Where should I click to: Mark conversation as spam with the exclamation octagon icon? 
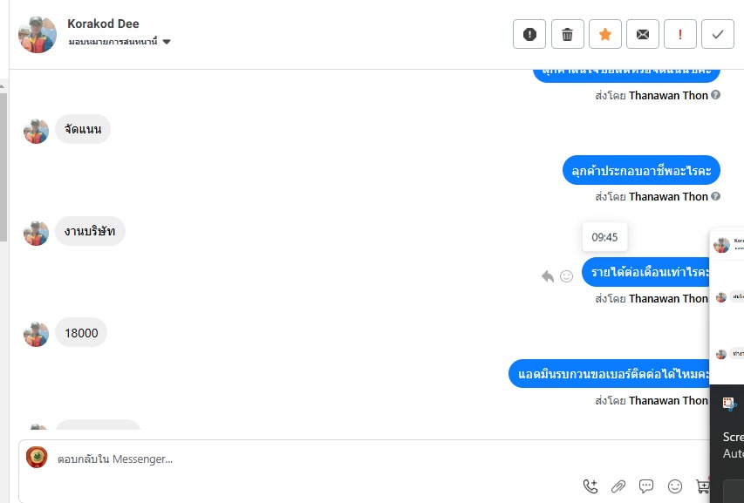tap(529, 34)
